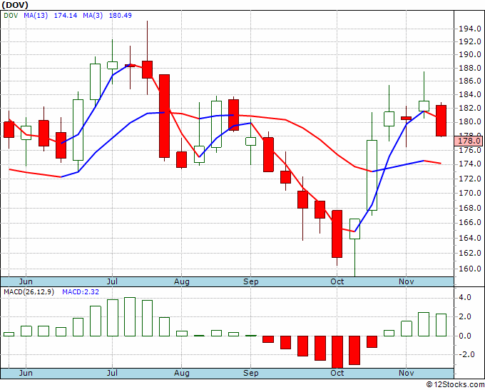Click the 188.0 price axis label

pos(469,68)
